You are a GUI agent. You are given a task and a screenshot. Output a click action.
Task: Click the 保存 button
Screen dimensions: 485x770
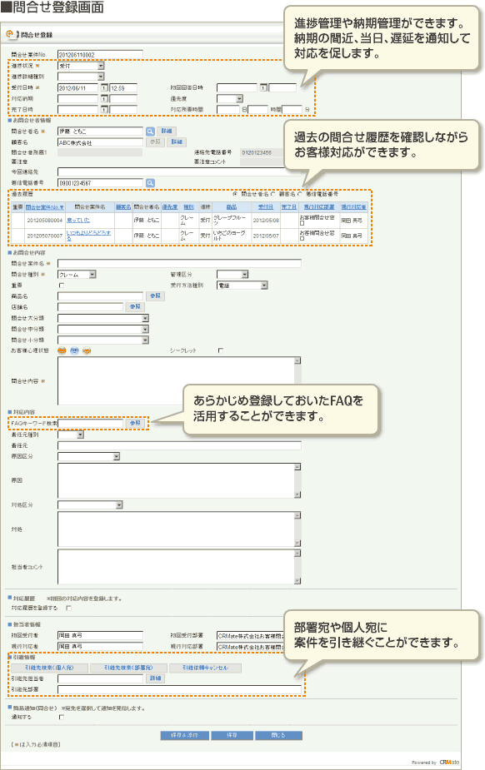point(232,735)
